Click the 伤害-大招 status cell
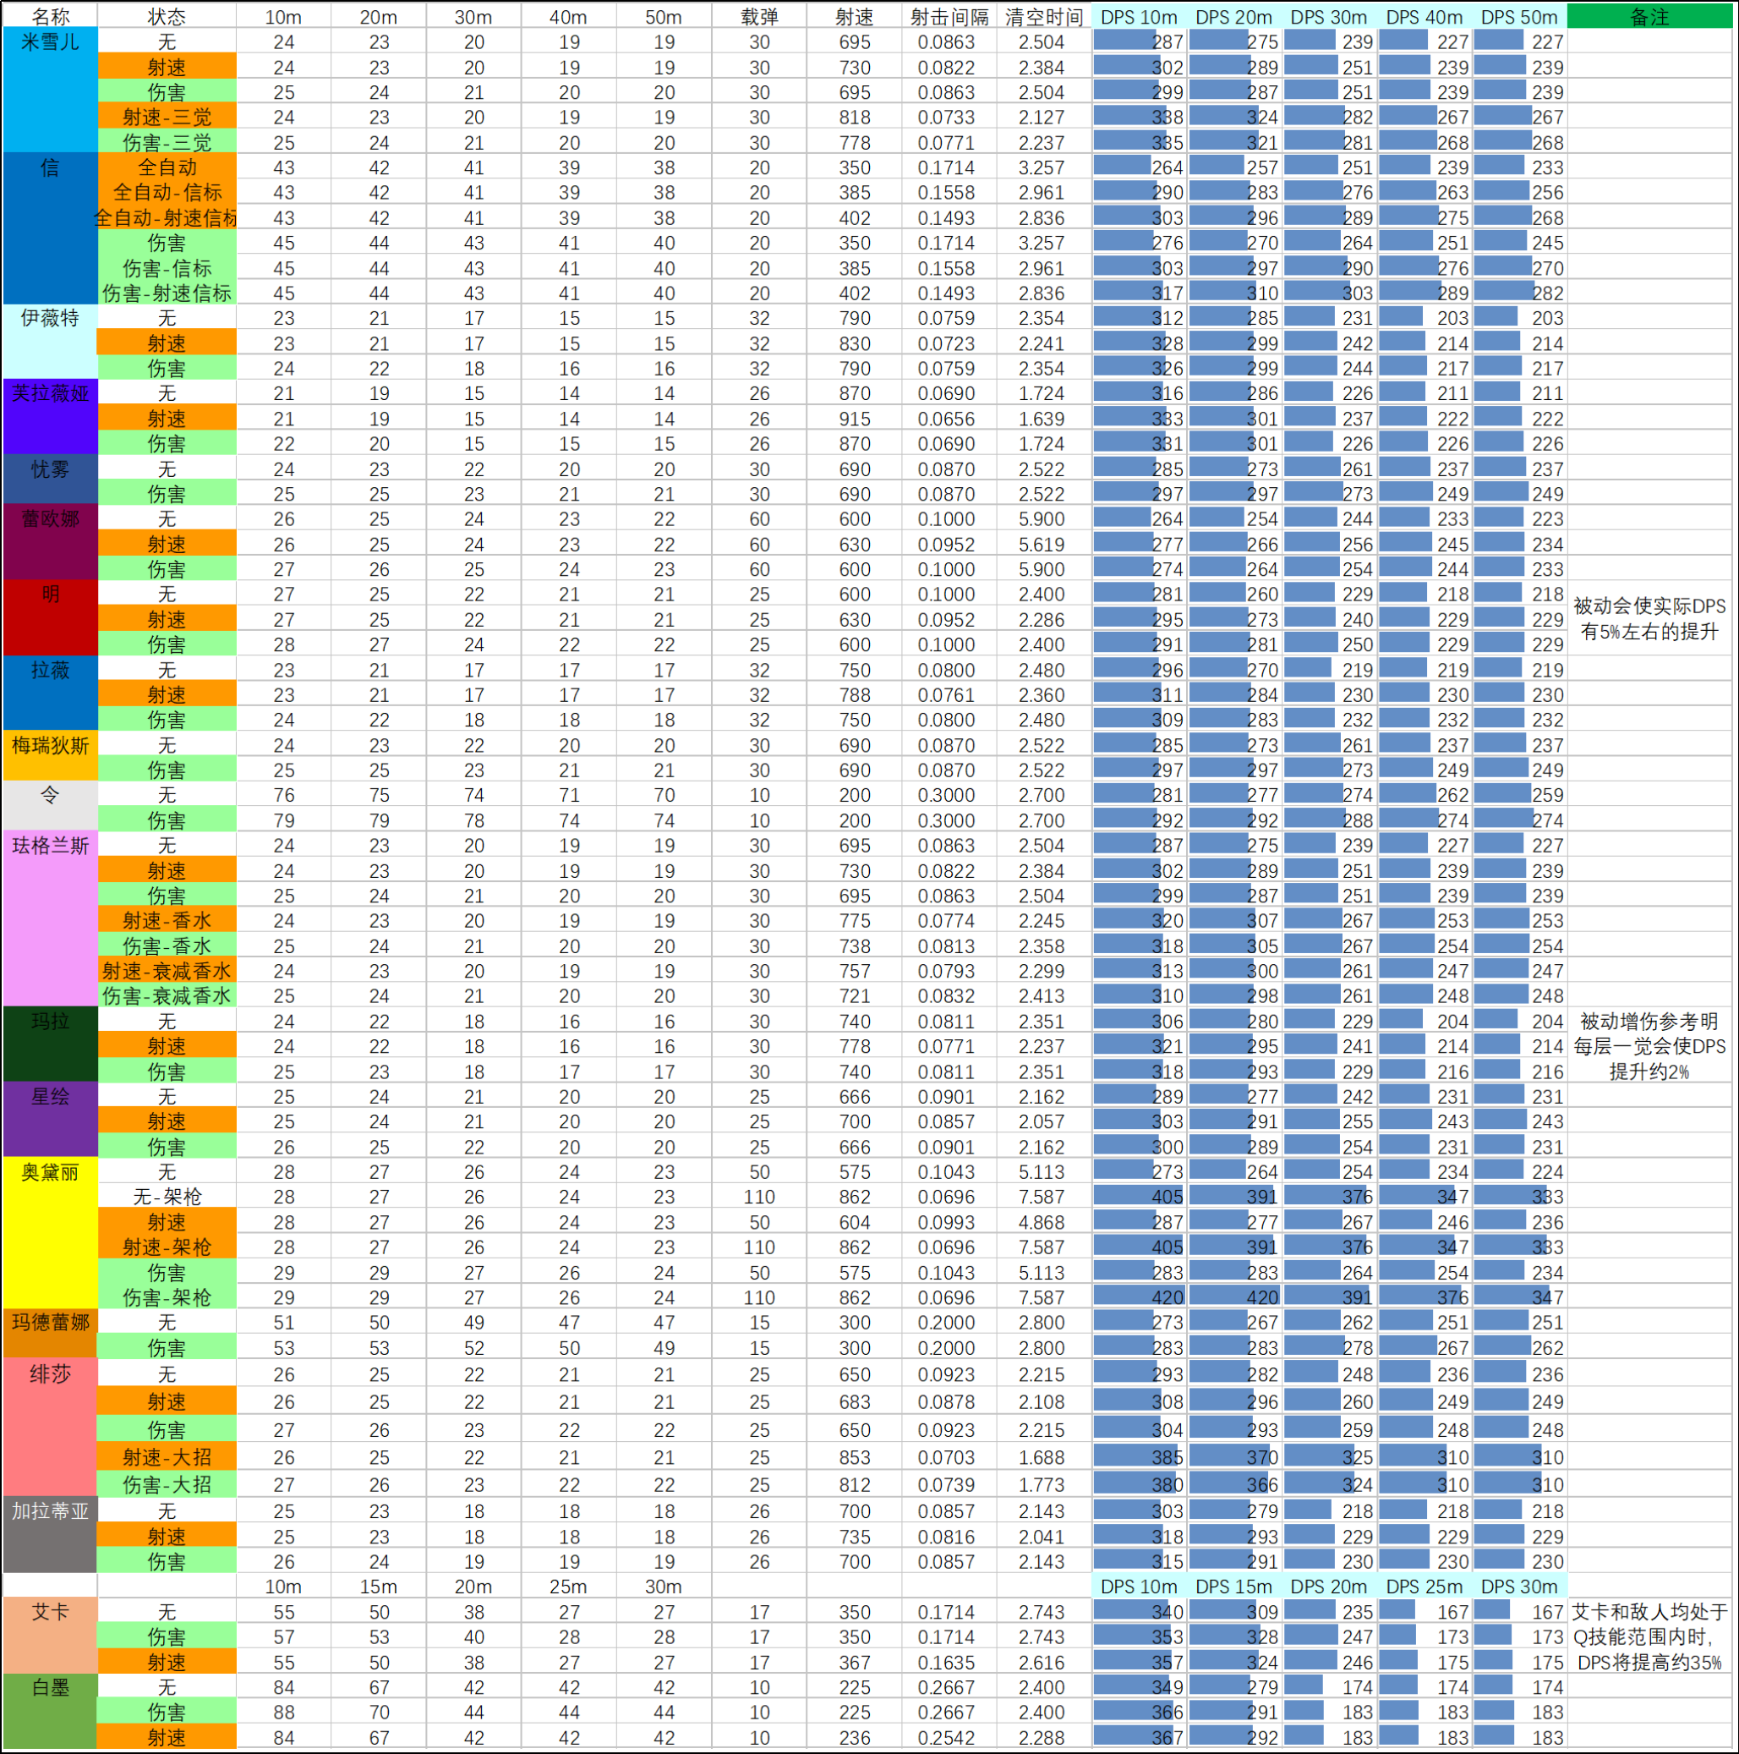Image resolution: width=1739 pixels, height=1754 pixels. [x=167, y=1483]
